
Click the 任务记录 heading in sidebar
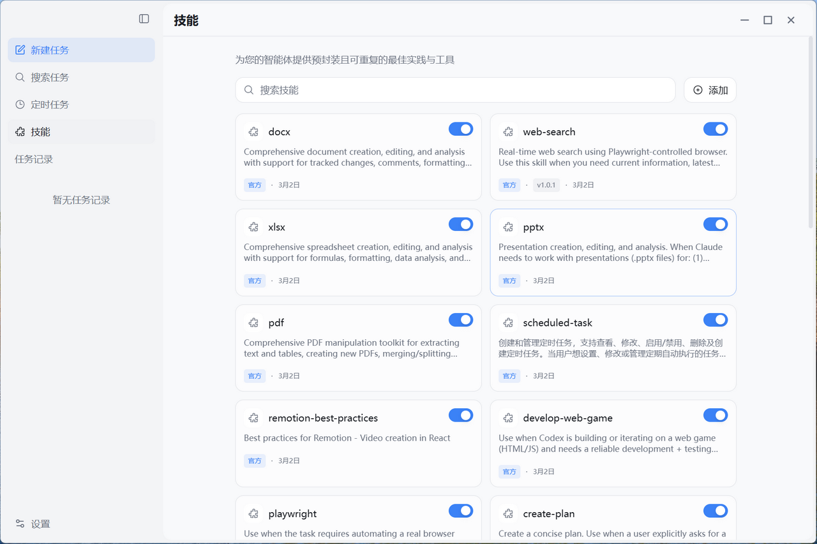tap(34, 159)
